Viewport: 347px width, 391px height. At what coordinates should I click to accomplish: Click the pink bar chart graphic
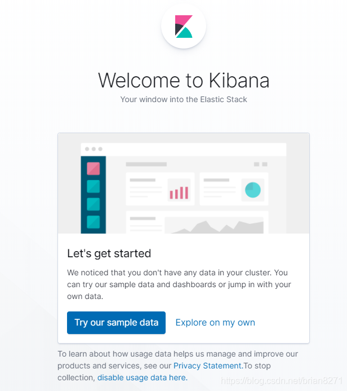coord(179,193)
